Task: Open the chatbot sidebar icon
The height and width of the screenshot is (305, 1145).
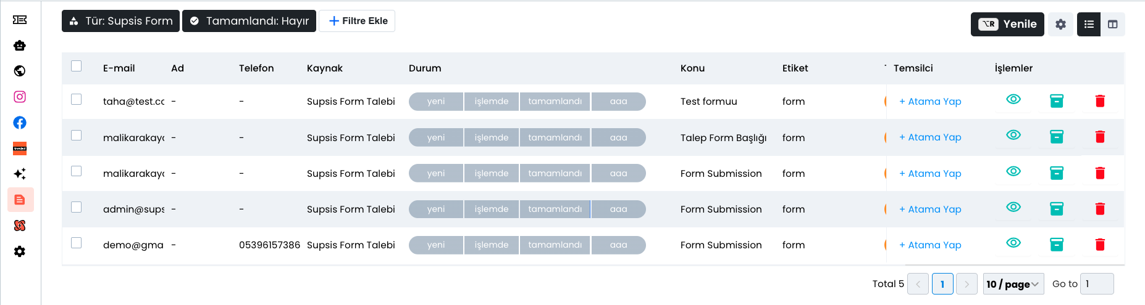Action: tap(20, 46)
